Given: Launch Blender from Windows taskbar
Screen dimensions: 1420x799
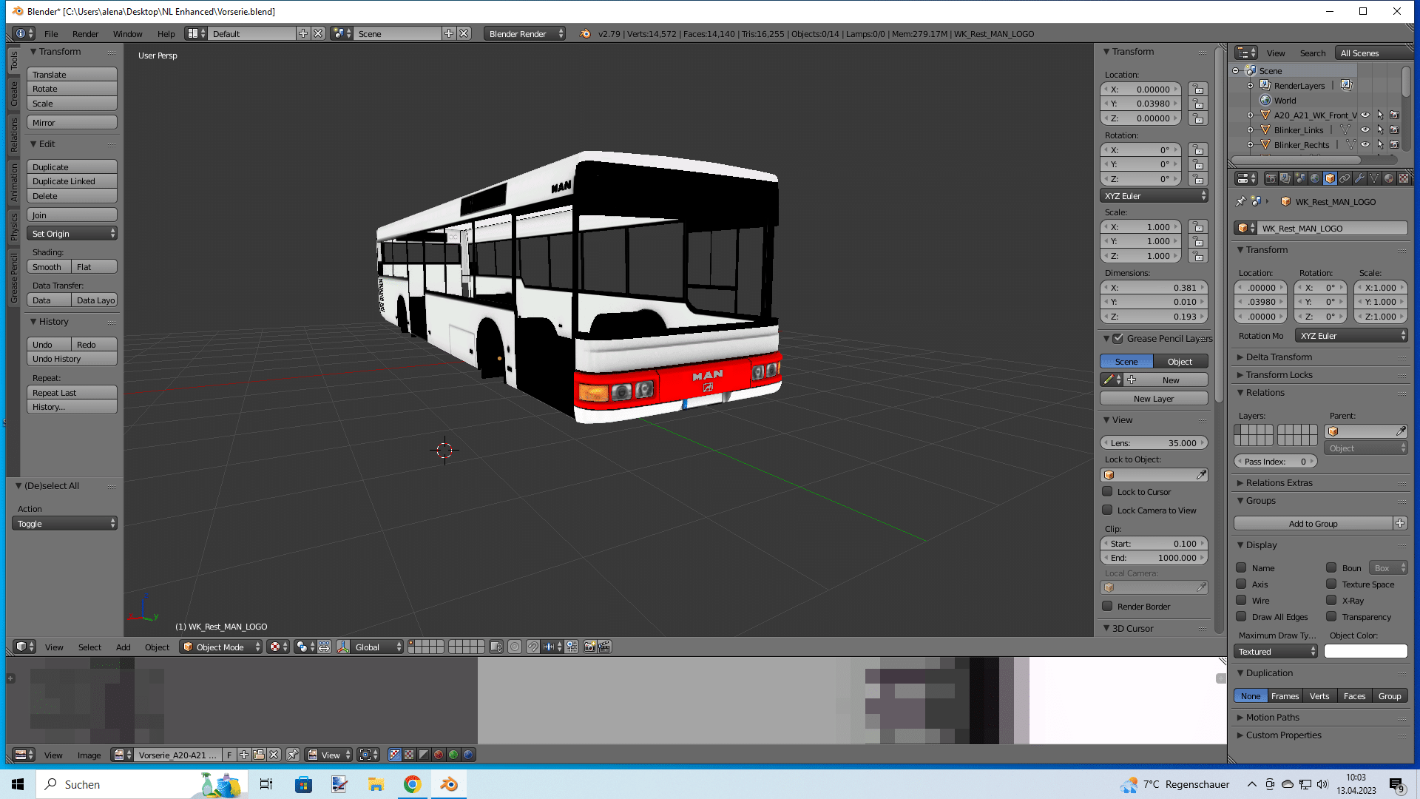Looking at the screenshot, I should [x=449, y=784].
